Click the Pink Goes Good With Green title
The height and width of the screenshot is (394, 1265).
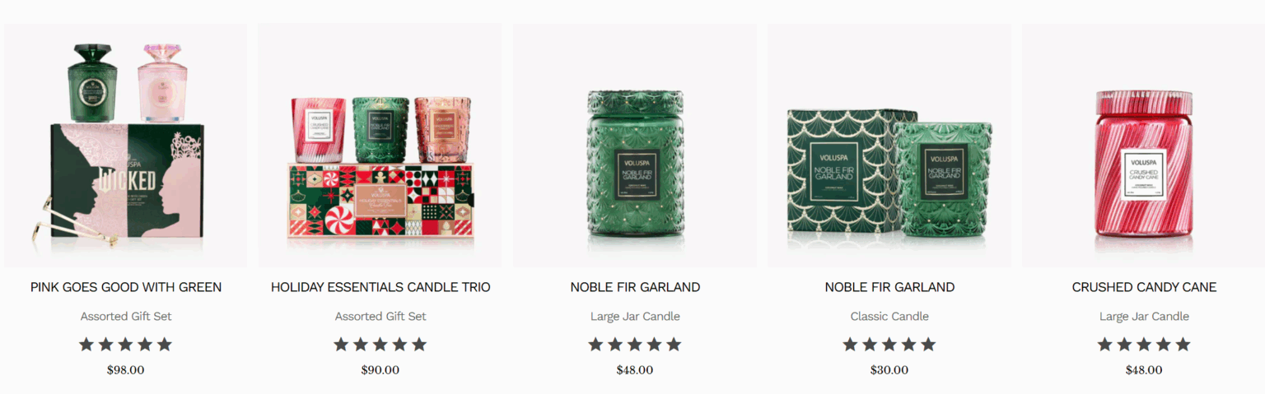pos(126,287)
